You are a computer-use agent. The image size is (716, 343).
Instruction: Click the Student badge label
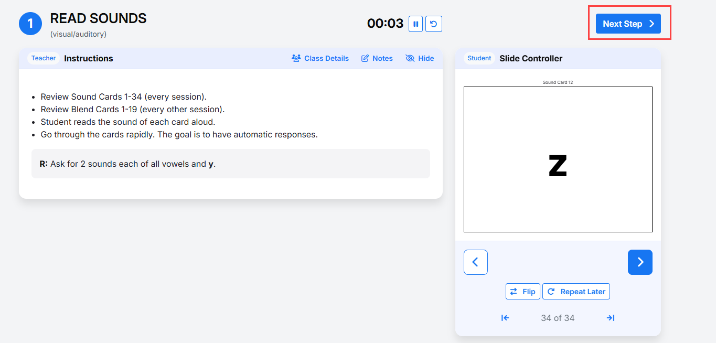(479, 58)
